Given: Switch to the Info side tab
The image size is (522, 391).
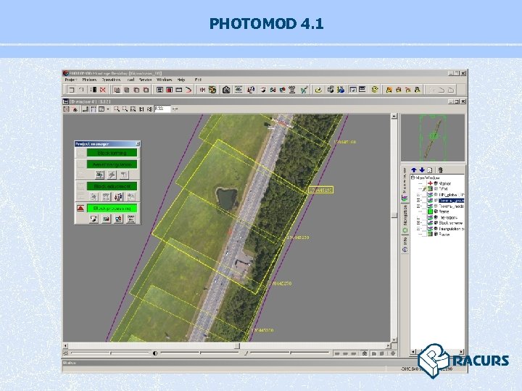Looking at the screenshot, I should pyautogui.click(x=405, y=244).
